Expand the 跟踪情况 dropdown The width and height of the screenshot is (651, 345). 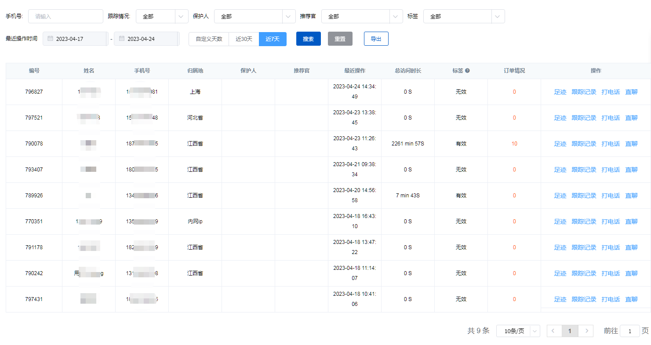(x=162, y=16)
